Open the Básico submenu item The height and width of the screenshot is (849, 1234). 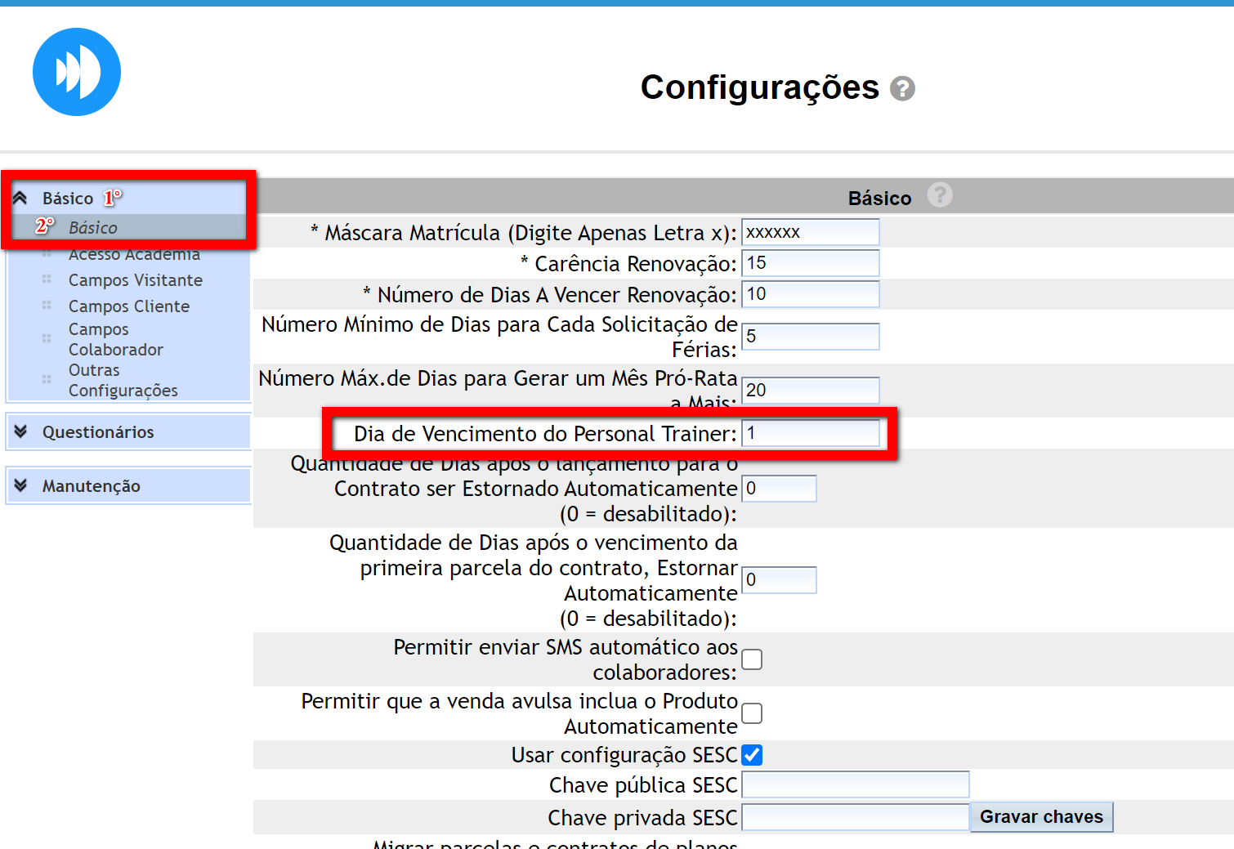pos(93,228)
